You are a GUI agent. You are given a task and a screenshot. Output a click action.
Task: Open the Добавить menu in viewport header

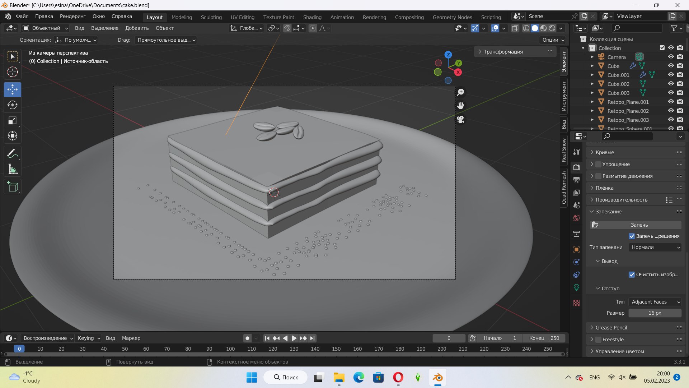click(x=137, y=28)
